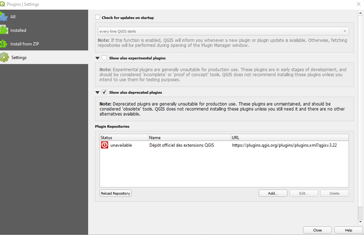Click the red unavailable status icon

pos(105,145)
